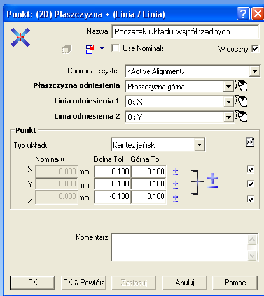Image resolution: width=264 pixels, height=296 pixels.
Task: Open the arrow next to table icon
Action: click(x=102, y=48)
